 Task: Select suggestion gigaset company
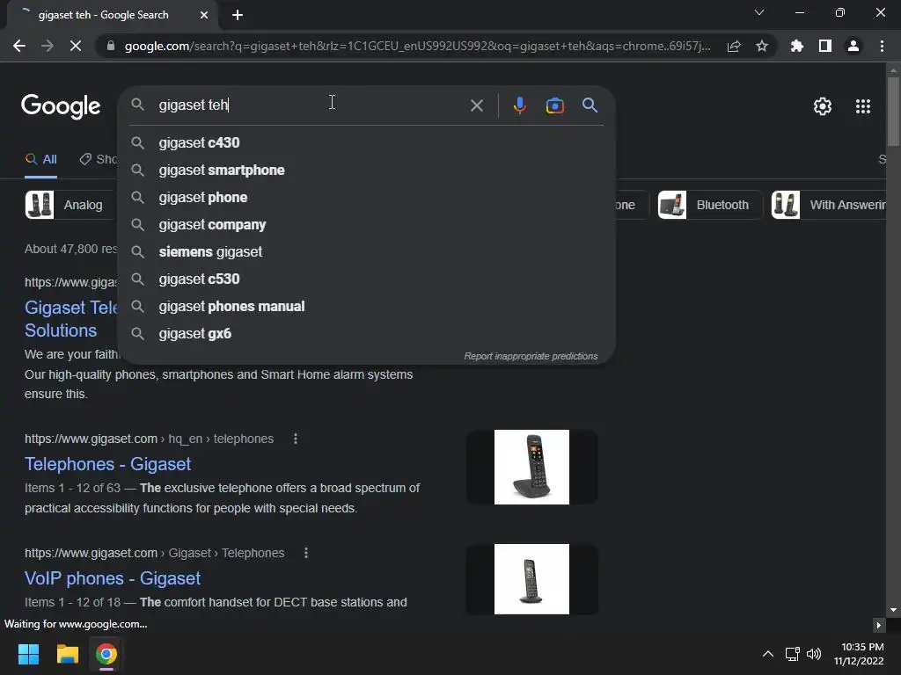(x=367, y=225)
